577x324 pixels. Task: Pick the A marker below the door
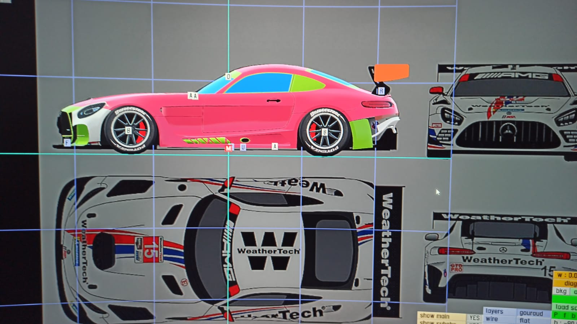click(275, 146)
